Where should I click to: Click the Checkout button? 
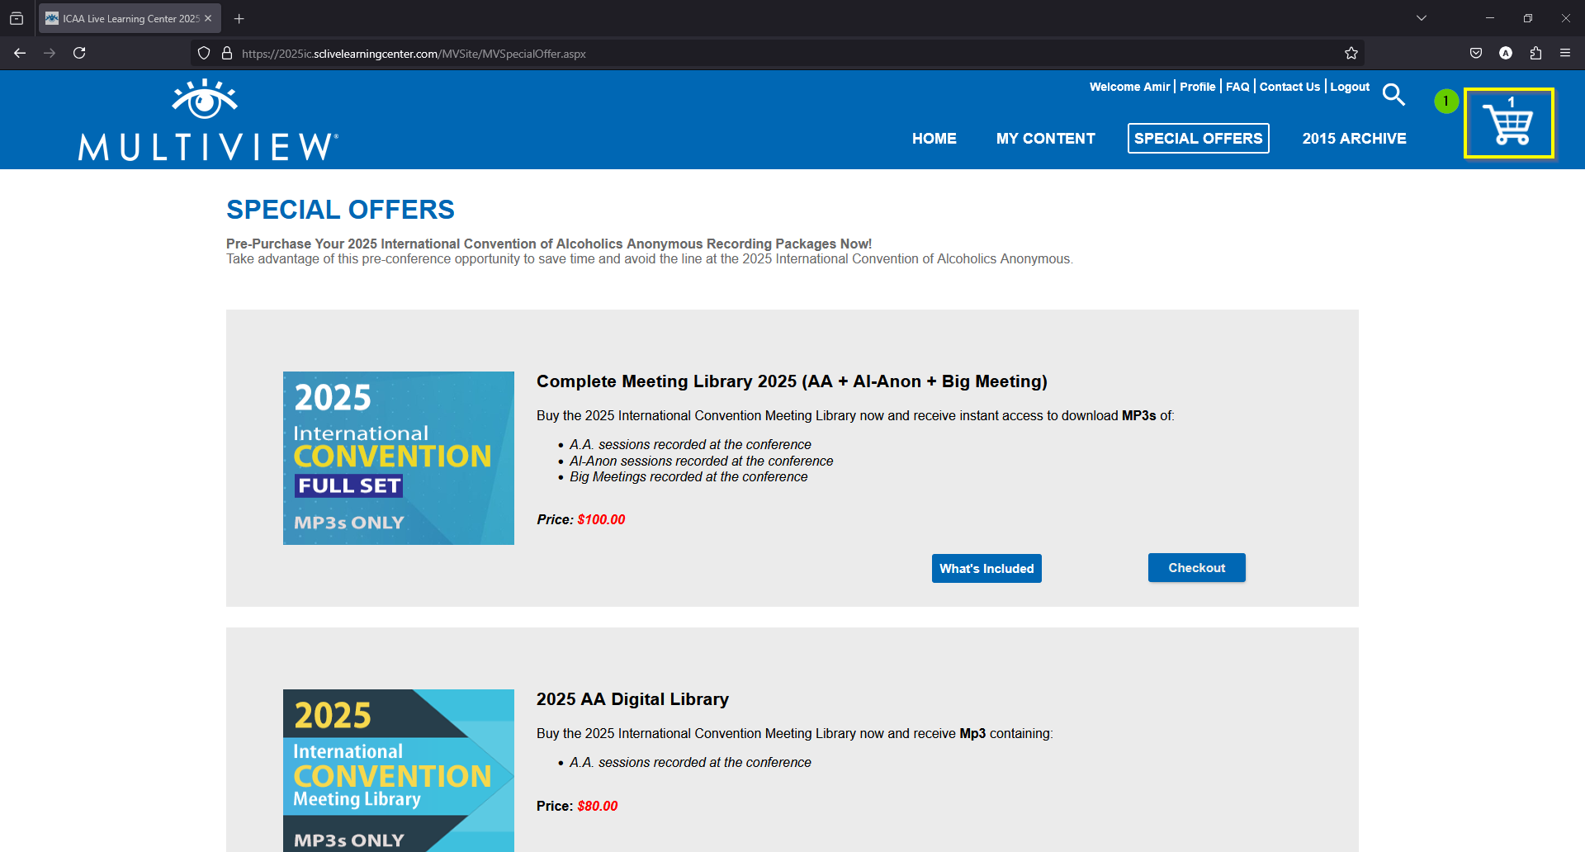[1197, 568]
